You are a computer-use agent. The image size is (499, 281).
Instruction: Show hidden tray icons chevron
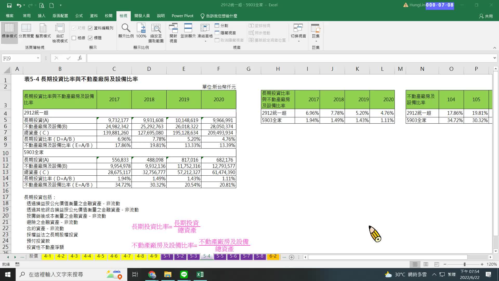tap(434, 274)
